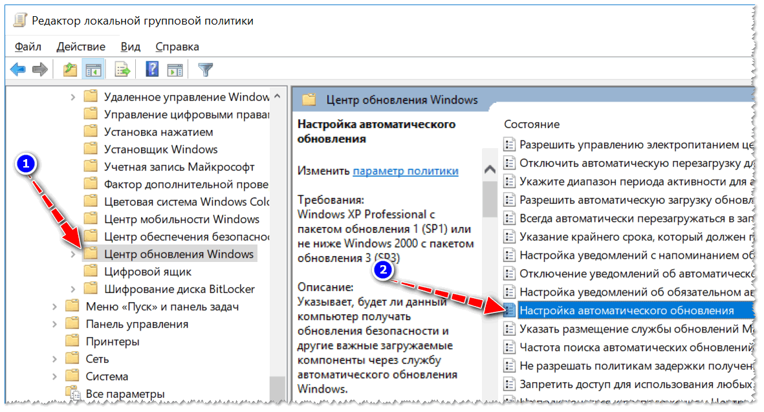
Task: Click folder icon of Установщик Windows
Action: [91, 149]
